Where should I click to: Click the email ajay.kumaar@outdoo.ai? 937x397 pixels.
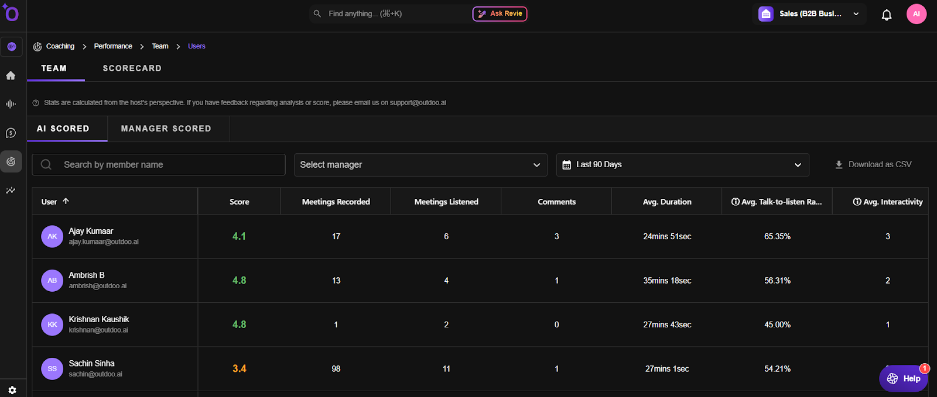pos(104,242)
